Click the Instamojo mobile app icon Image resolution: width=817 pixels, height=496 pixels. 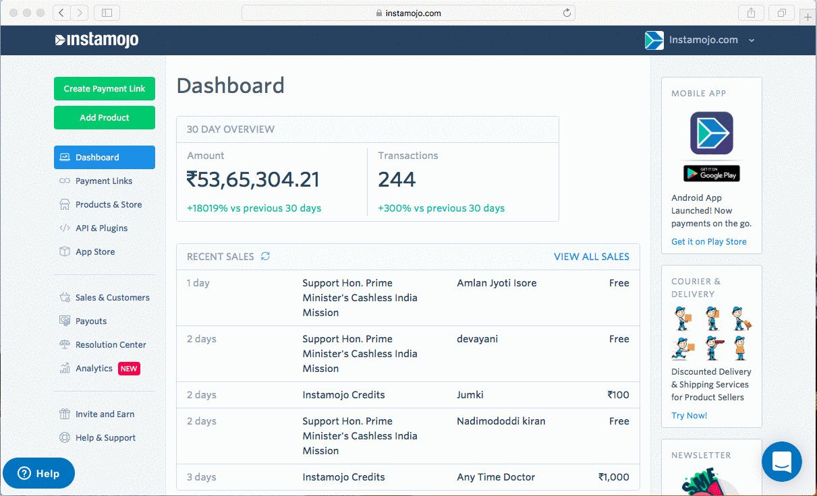(711, 133)
